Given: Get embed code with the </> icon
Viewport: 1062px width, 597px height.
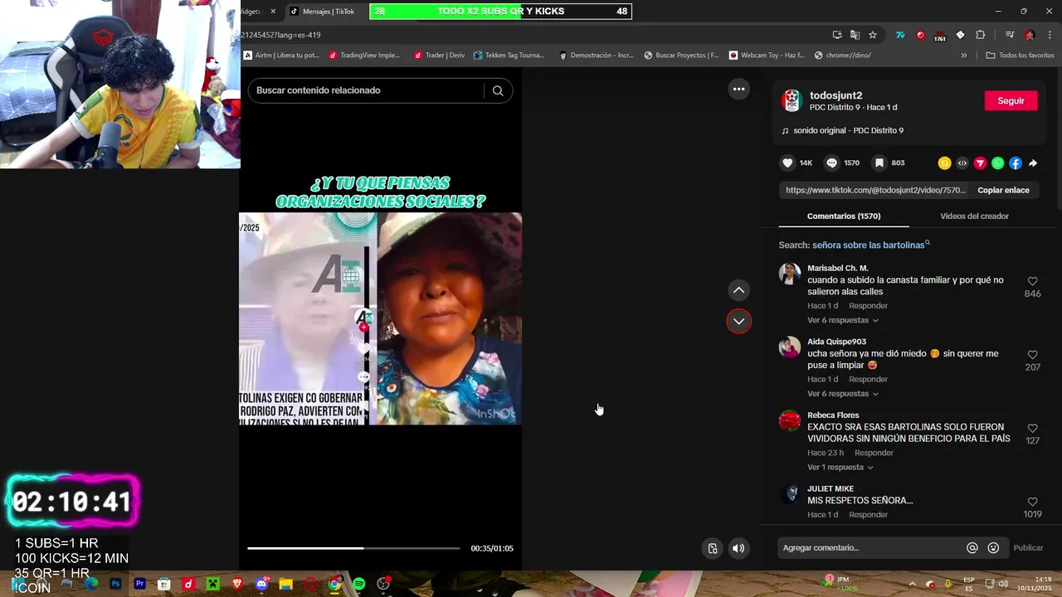Looking at the screenshot, I should (962, 163).
